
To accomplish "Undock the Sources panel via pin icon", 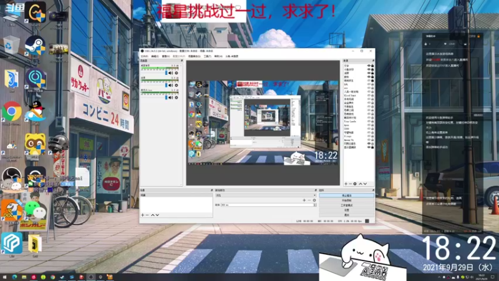I will (373, 61).
